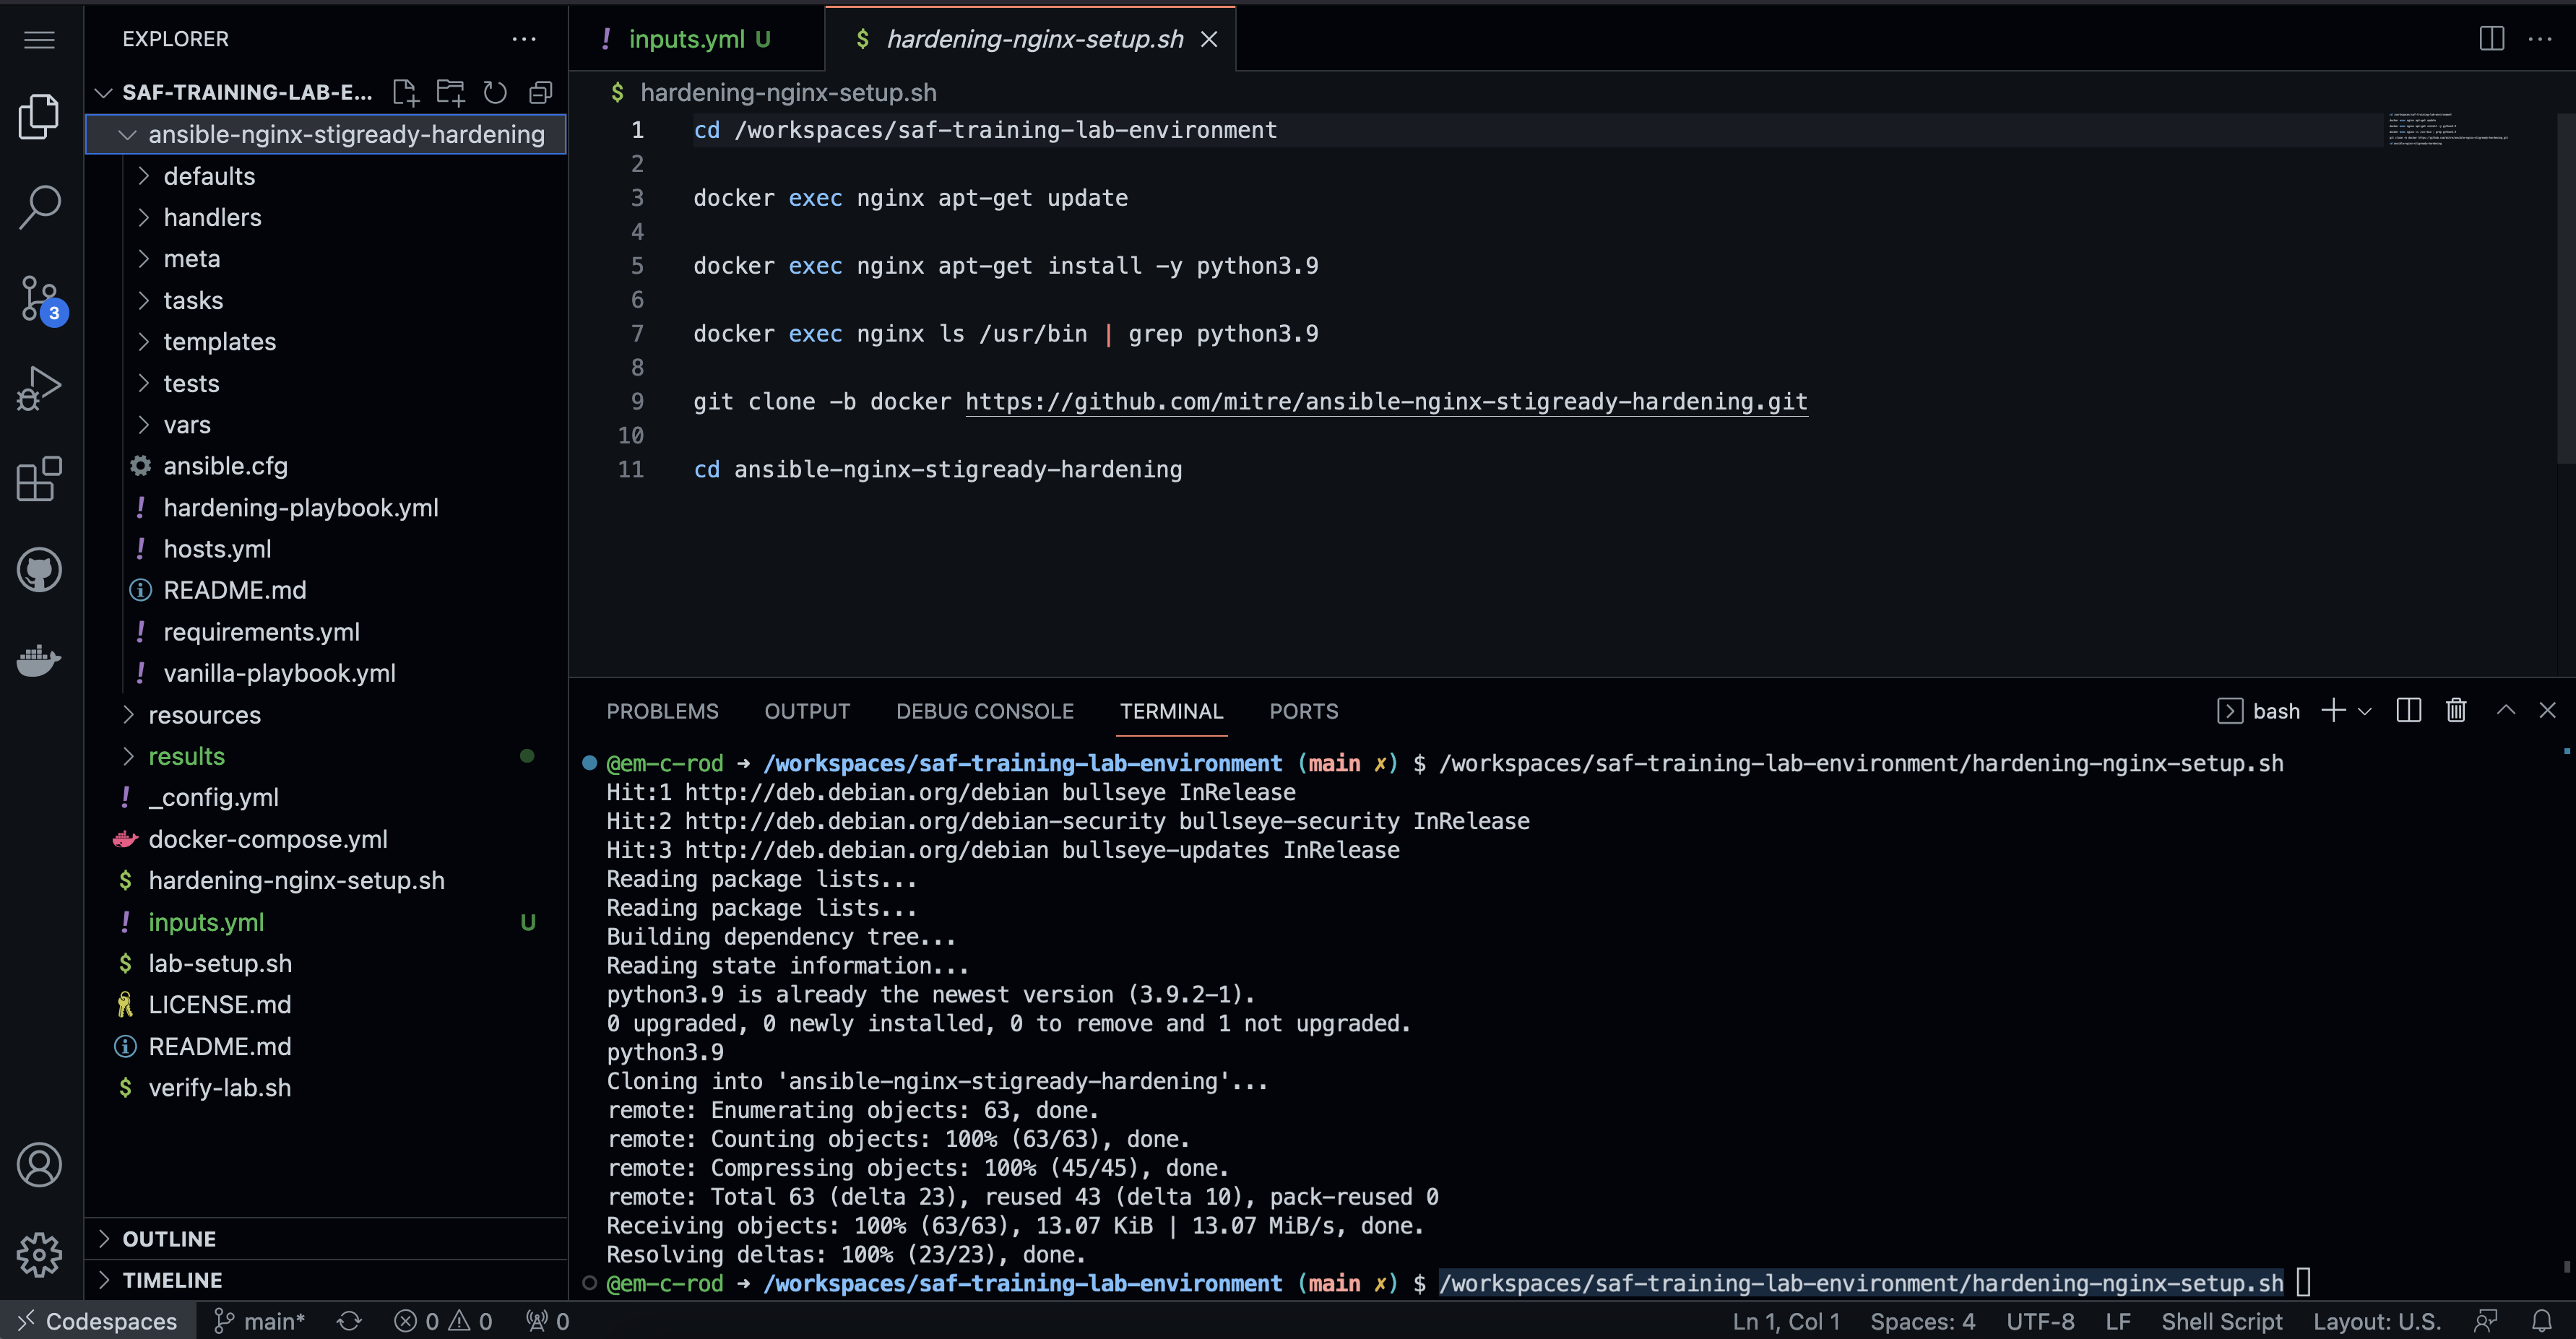Switch to the inputs.yml tab
Image resolution: width=2576 pixels, height=1339 pixels.
pyautogui.click(x=688, y=38)
